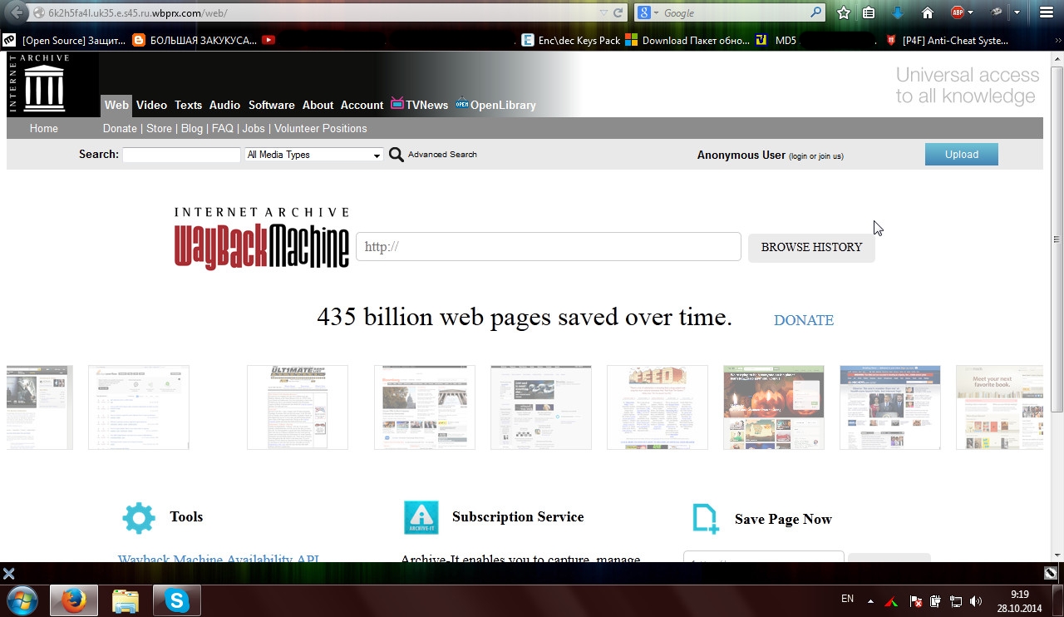1064x617 pixels.
Task: Click the search magnifier in Google box
Action: pyautogui.click(x=815, y=12)
